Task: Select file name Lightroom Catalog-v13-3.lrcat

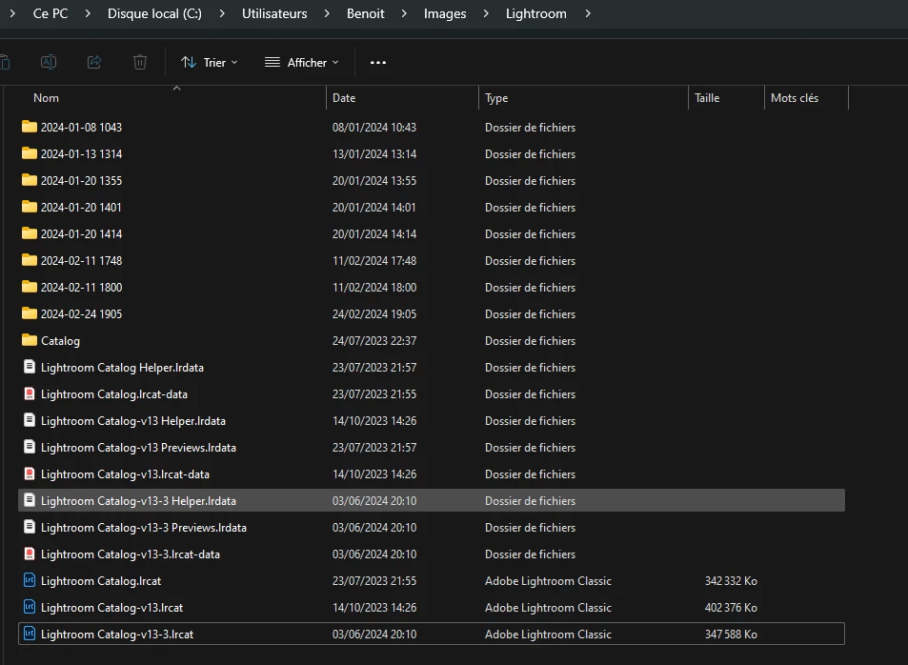Action: click(117, 635)
